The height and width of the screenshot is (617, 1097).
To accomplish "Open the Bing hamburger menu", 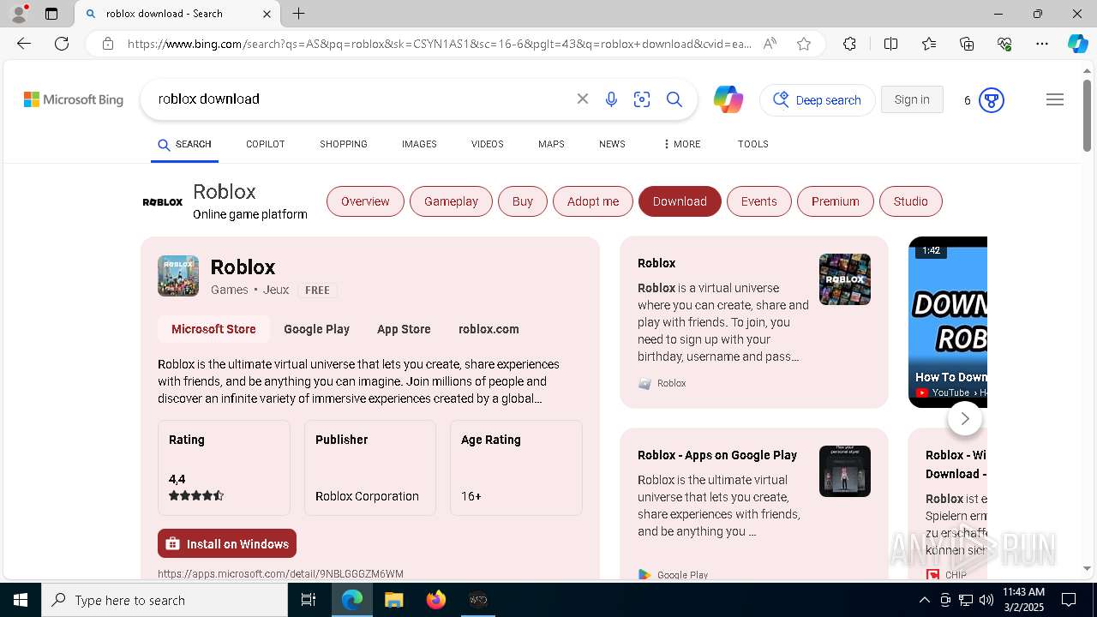I will click(1055, 99).
